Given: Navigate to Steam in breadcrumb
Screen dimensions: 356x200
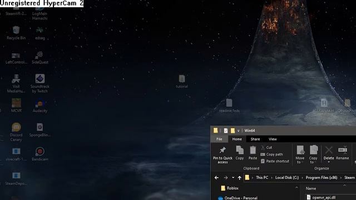Looking at the screenshot, I should [349, 178].
